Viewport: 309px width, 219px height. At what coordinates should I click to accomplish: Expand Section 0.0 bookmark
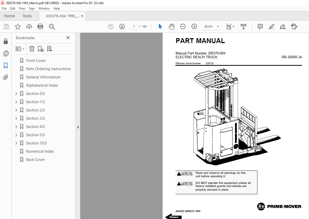coord(16,94)
